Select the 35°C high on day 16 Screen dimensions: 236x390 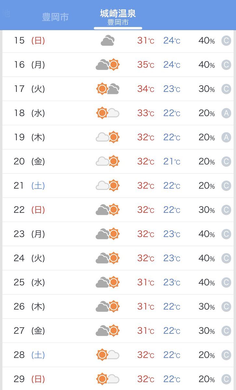click(x=146, y=65)
